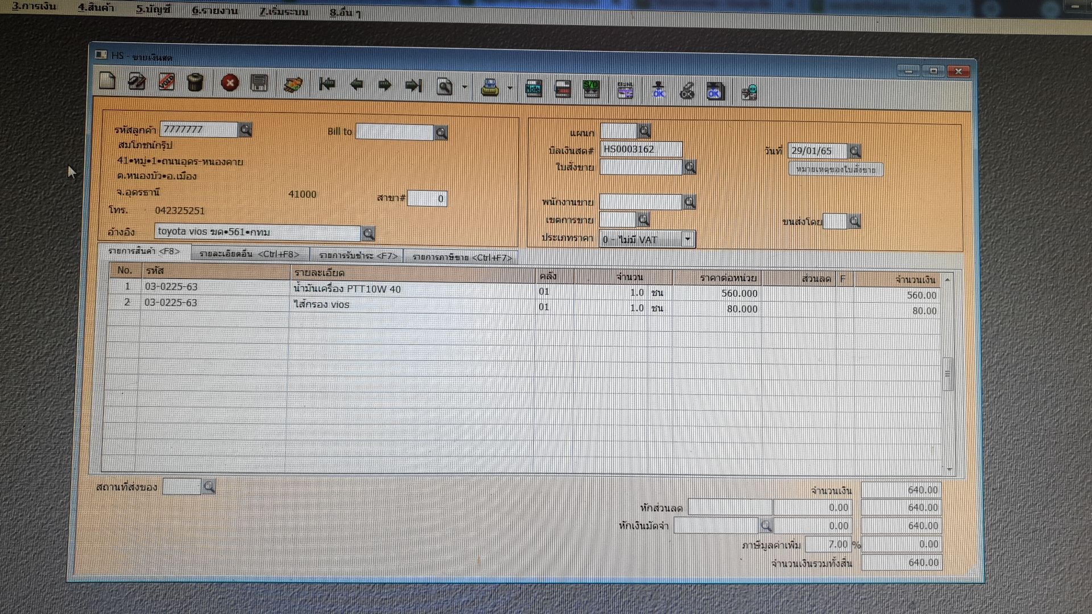Switch to รายละเอียดอื่น <Ctrl+F8> tab
This screenshot has width=1092, height=614.
tap(250, 254)
